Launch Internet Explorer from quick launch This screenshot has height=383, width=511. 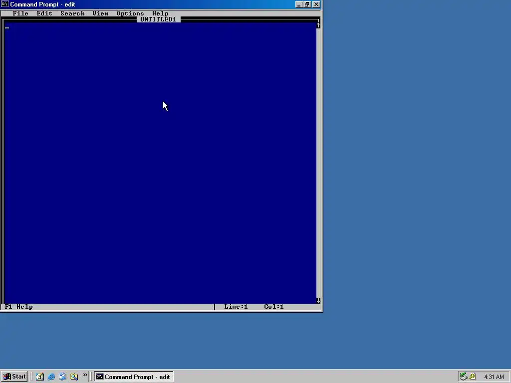(51, 377)
